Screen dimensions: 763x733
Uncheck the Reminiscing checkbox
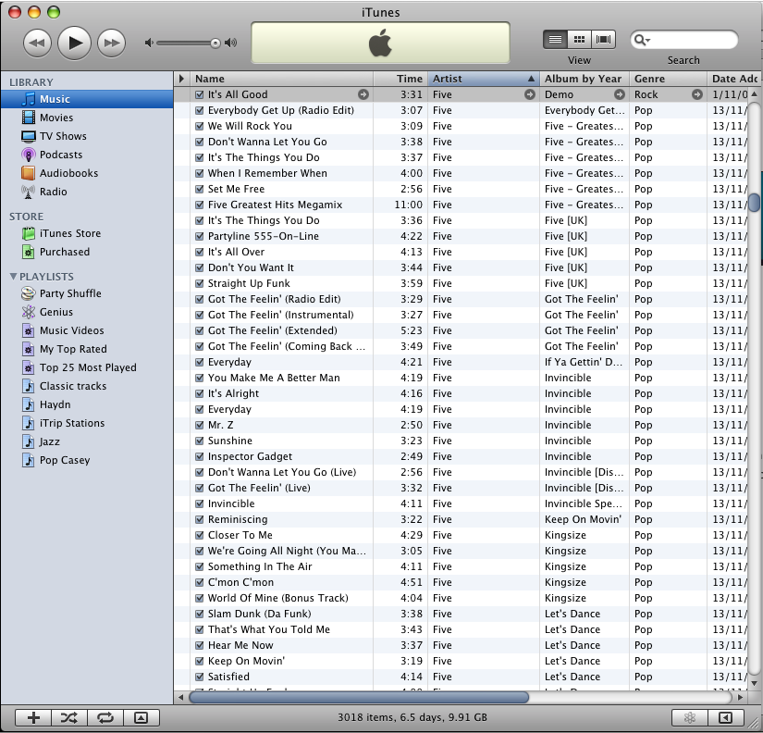199,519
